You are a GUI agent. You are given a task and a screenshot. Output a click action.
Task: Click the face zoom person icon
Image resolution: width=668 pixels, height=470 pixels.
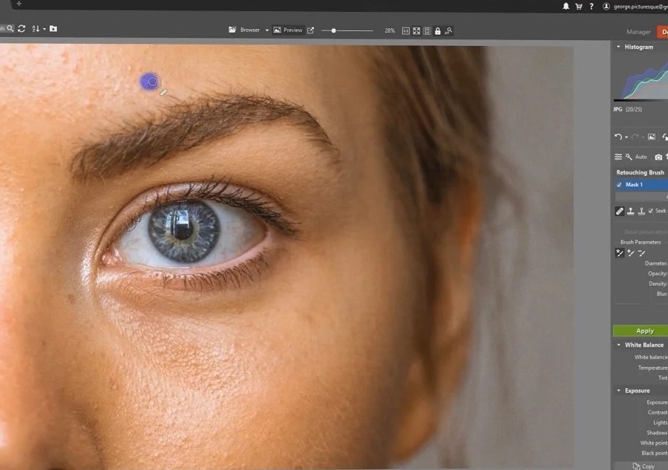[x=448, y=30]
